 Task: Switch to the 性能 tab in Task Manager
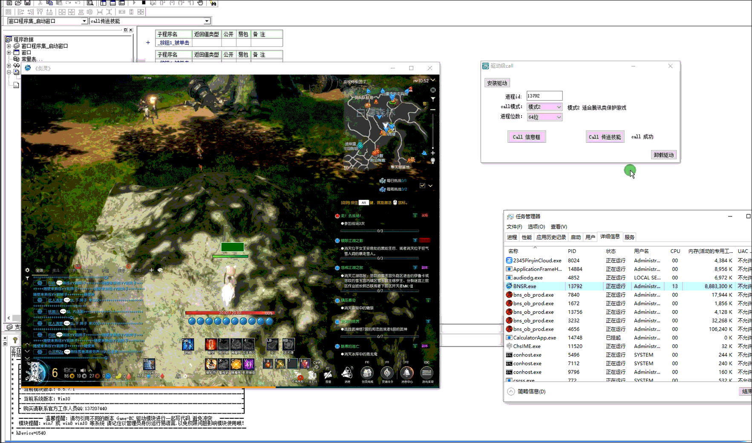527,237
